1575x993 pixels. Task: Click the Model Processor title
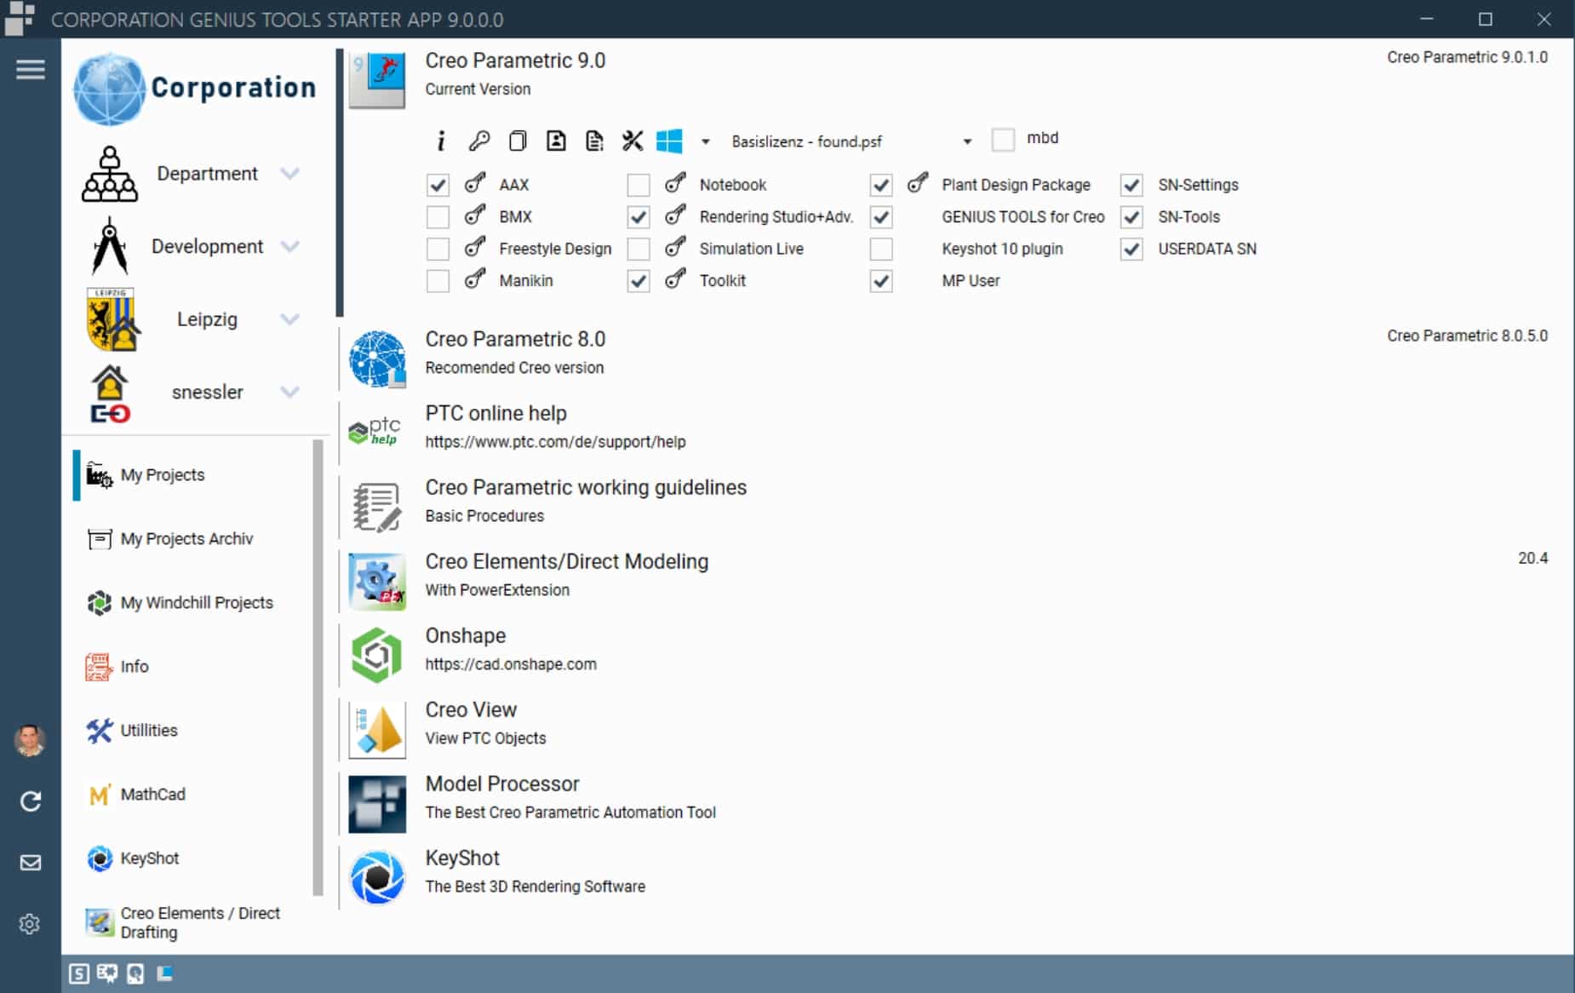502,783
